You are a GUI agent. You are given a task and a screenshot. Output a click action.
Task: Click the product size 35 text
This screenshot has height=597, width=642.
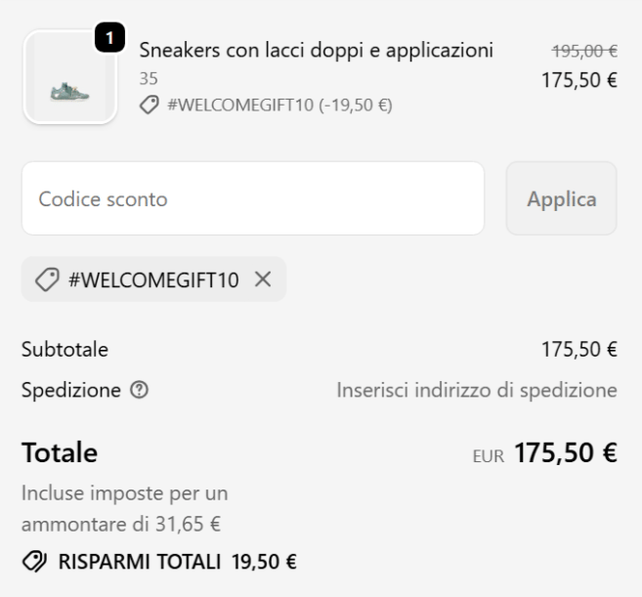[x=149, y=78]
